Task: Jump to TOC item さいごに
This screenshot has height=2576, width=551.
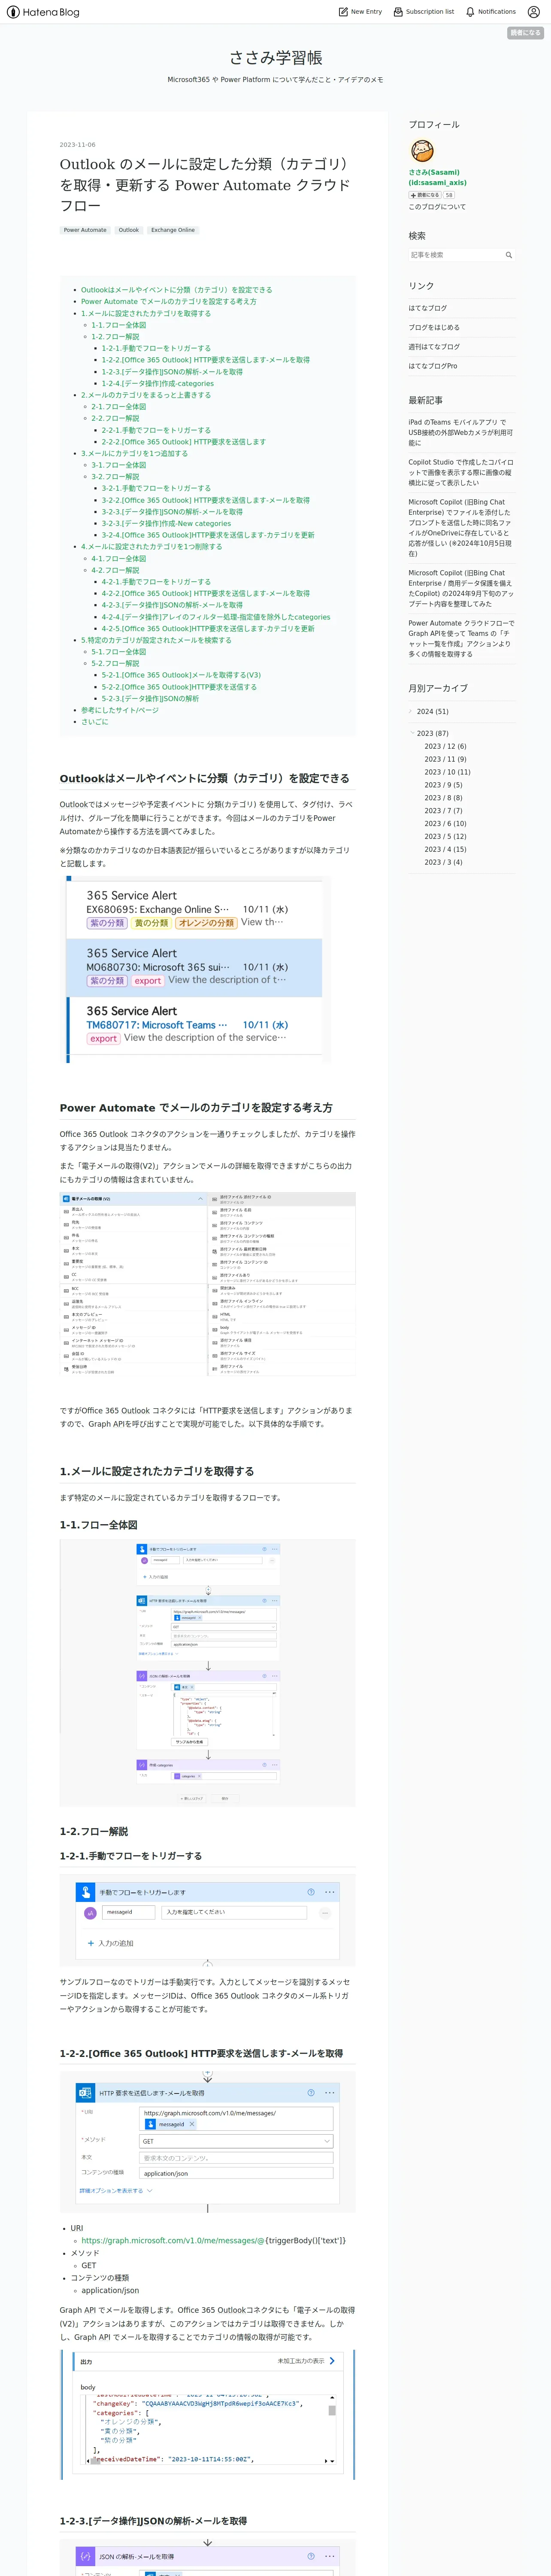Action: click(95, 722)
